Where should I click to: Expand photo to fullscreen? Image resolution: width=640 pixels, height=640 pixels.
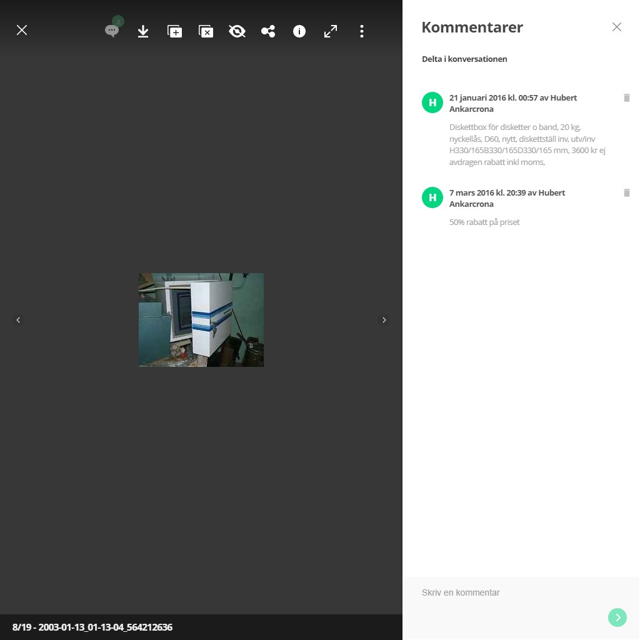(331, 31)
